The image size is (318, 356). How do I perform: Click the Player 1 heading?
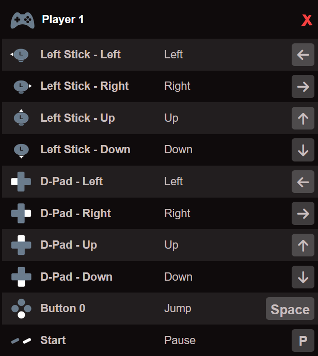click(63, 20)
